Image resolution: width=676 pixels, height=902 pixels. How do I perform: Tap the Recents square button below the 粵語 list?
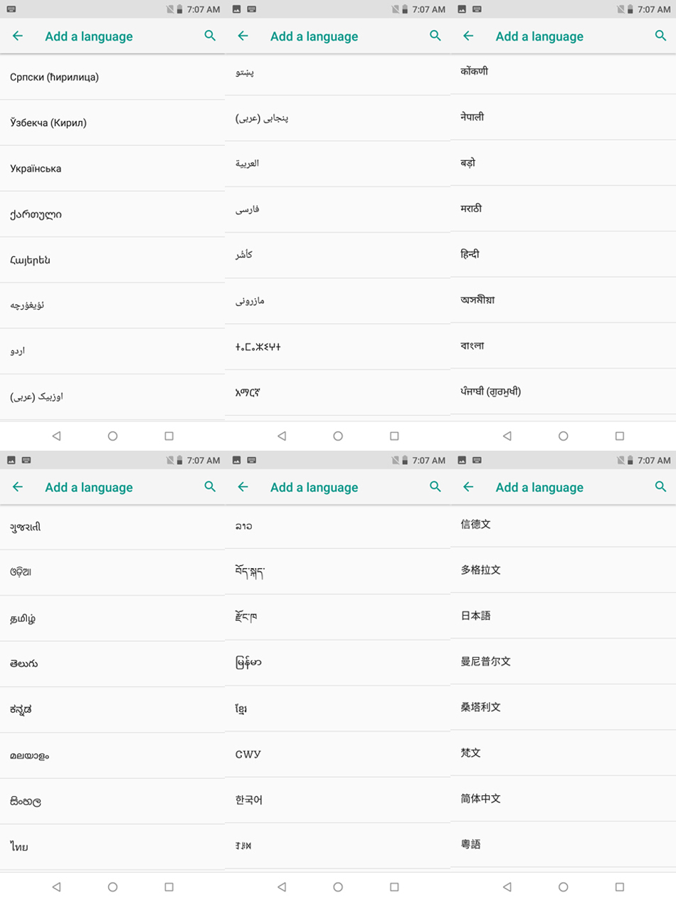pyautogui.click(x=619, y=887)
